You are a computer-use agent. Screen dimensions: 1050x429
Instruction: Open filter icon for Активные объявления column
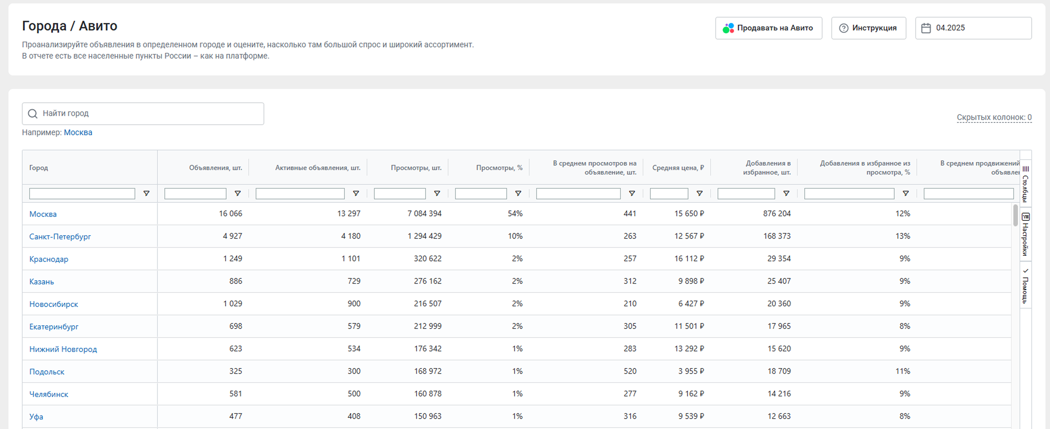pos(356,193)
